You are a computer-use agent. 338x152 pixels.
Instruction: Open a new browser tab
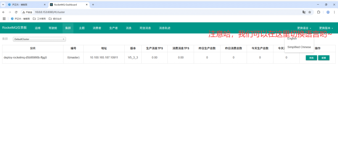tap(93, 5)
